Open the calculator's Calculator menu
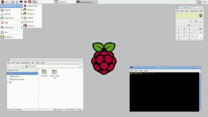 pyautogui.click(x=194, y=11)
